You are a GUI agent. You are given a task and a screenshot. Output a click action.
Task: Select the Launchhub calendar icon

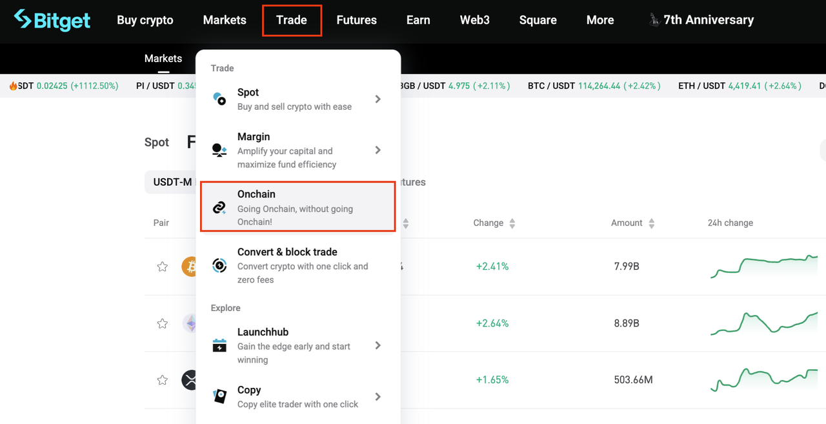coord(219,345)
